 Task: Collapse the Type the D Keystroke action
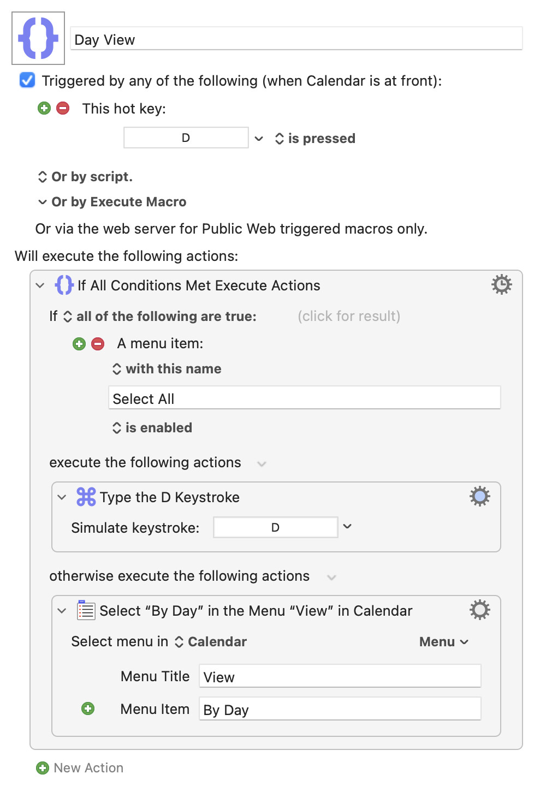pyautogui.click(x=62, y=497)
